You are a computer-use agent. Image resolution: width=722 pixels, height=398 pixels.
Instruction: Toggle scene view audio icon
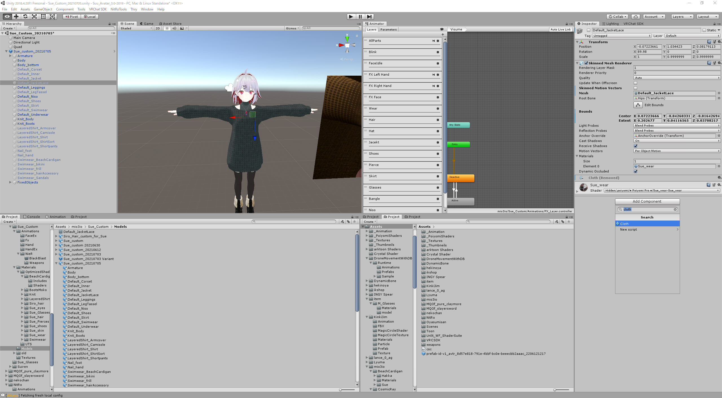point(175,28)
